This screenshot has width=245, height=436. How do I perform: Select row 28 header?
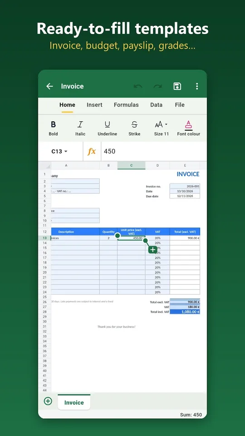coord(45,312)
